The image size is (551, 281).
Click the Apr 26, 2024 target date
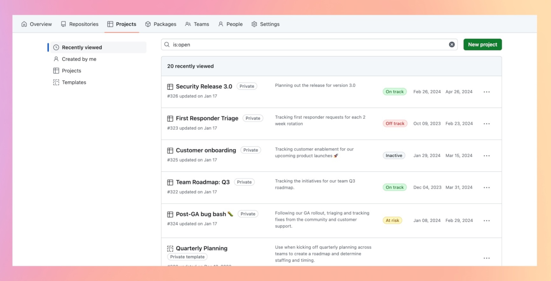[x=459, y=92]
